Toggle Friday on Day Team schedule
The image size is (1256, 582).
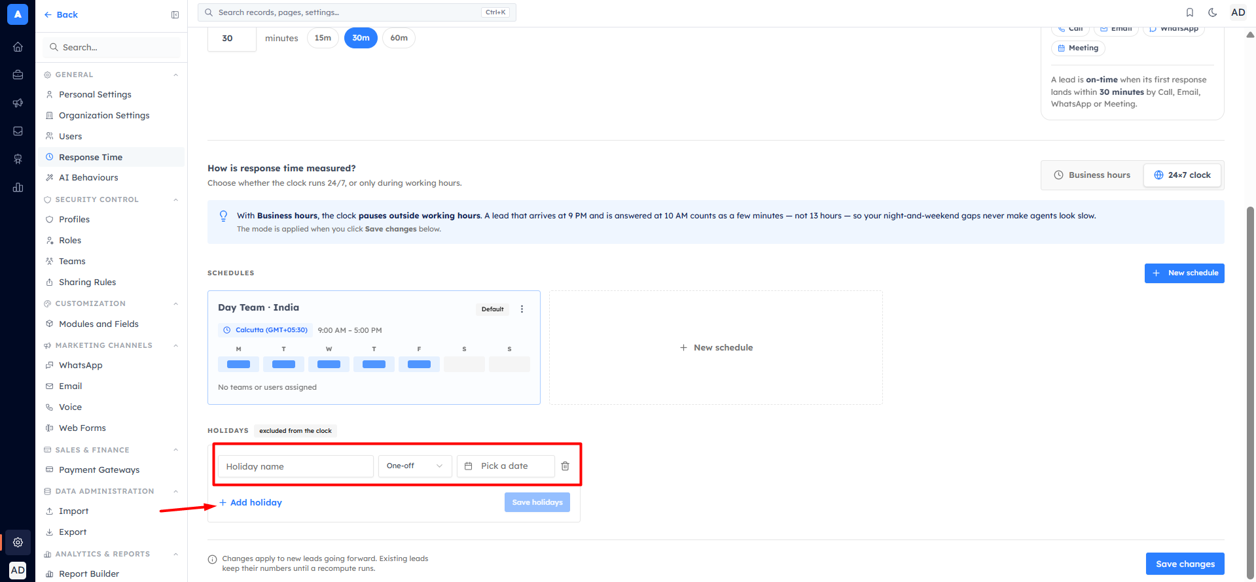coord(419,364)
